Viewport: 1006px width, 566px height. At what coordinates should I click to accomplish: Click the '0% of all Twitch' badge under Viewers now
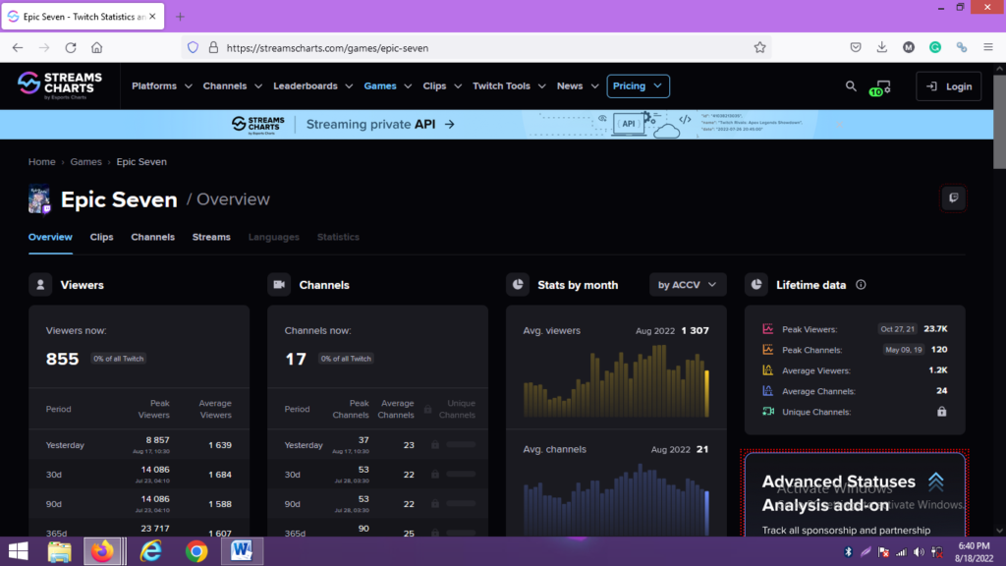coord(118,359)
